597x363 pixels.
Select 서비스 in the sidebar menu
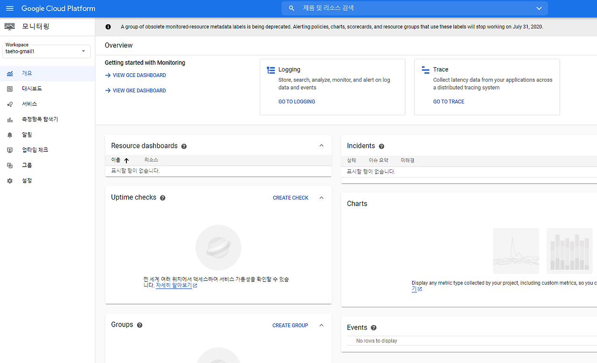tap(48, 104)
